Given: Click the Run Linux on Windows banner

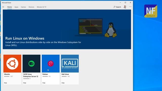Looking at the screenshot, I should [x=67, y=29].
